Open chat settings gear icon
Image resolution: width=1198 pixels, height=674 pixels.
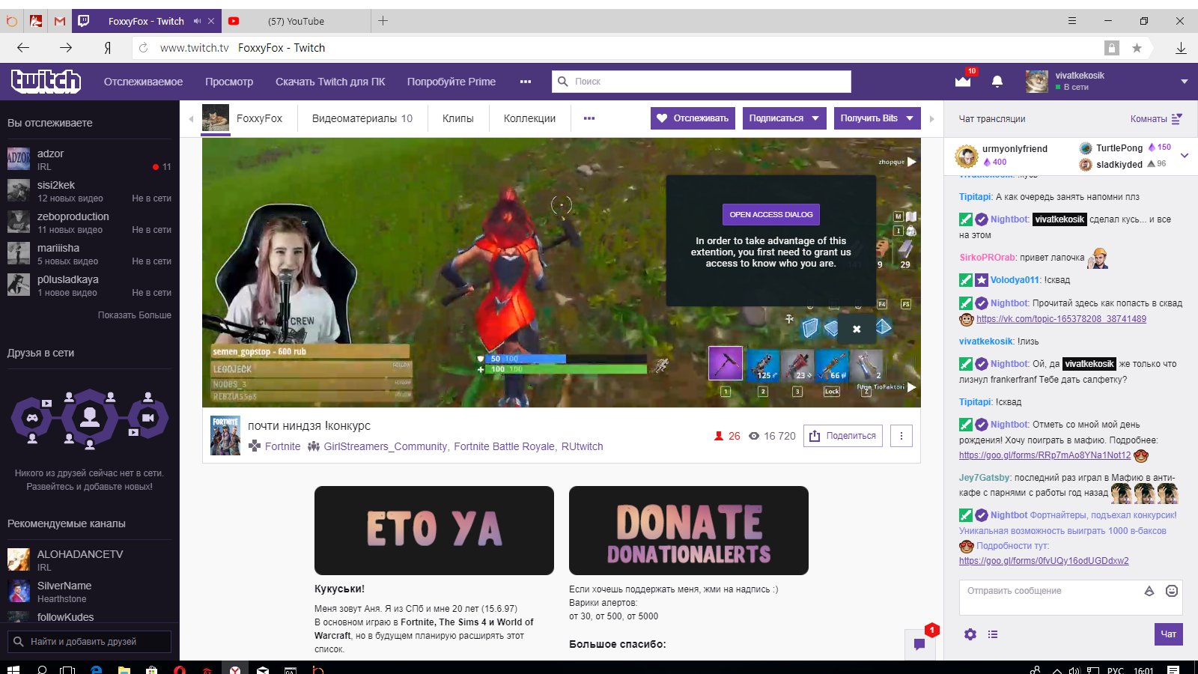click(970, 634)
